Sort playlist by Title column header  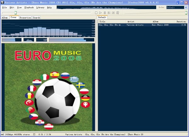112,21
